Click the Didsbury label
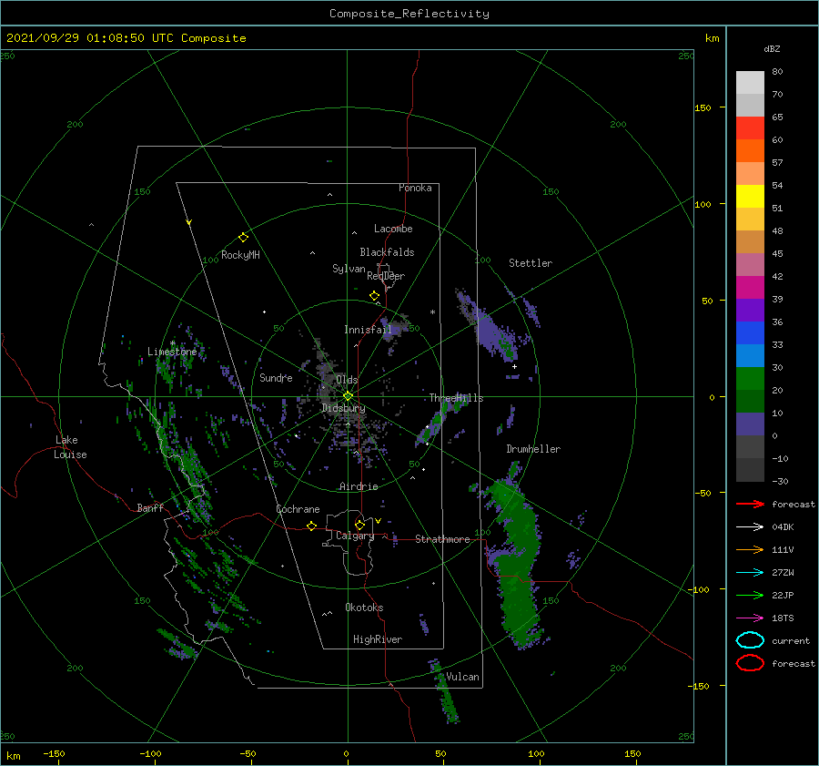This screenshot has width=819, height=766. [x=344, y=408]
